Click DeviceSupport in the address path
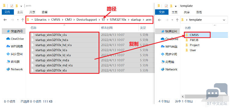Image resolution: width=230 pixels, height=108 pixels. click(87, 19)
